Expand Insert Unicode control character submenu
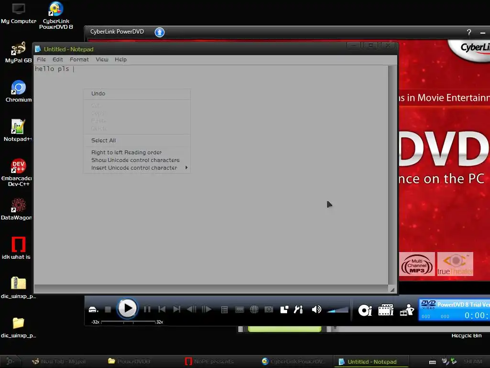 [x=136, y=168]
